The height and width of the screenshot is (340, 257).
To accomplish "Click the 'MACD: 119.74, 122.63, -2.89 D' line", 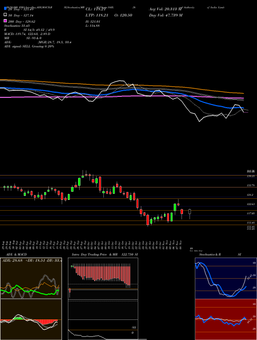I will tap(27, 34).
